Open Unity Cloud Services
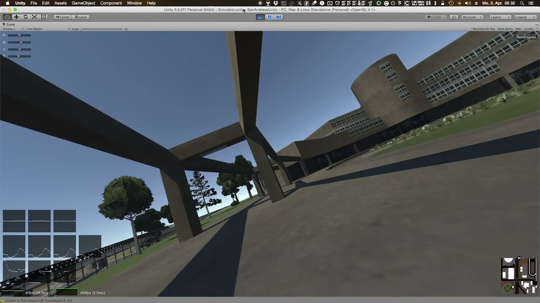This screenshot has height=303, width=540. pos(453,17)
